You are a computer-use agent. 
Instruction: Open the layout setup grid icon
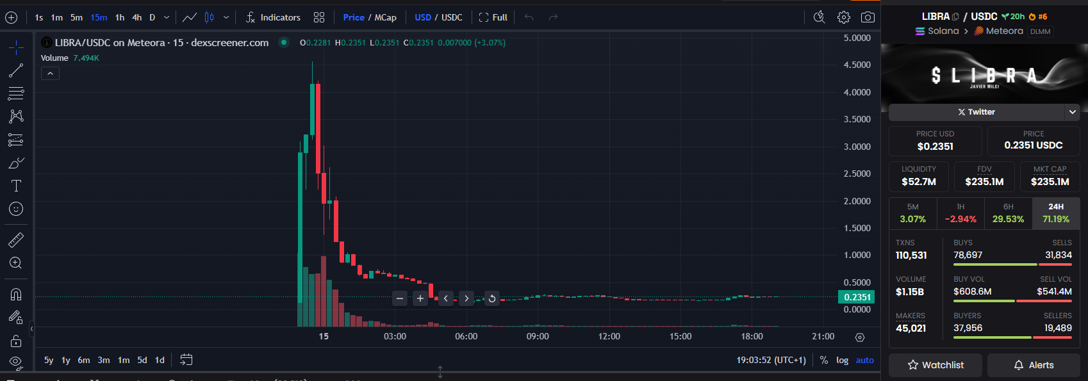pyautogui.click(x=319, y=17)
